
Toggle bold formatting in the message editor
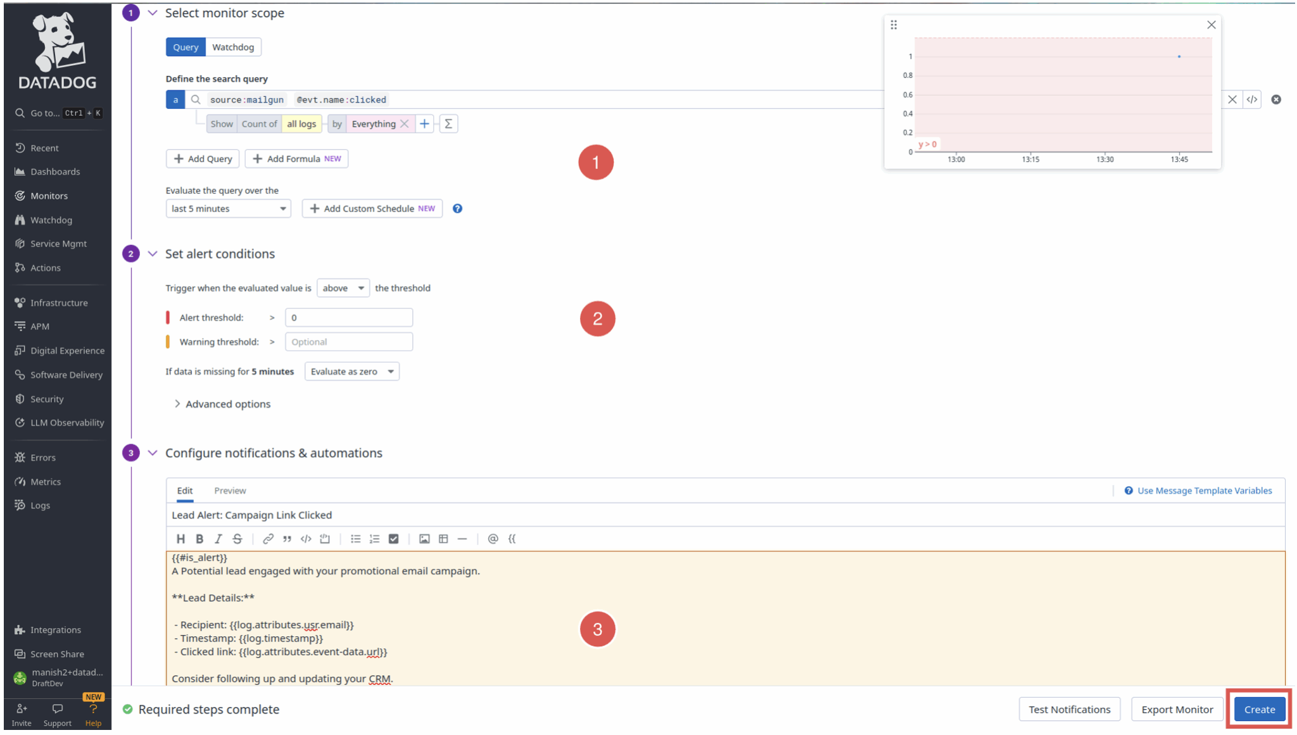[199, 539]
